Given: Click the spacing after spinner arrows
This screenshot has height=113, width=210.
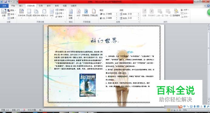Looking at the screenshot, I should tap(139, 18).
